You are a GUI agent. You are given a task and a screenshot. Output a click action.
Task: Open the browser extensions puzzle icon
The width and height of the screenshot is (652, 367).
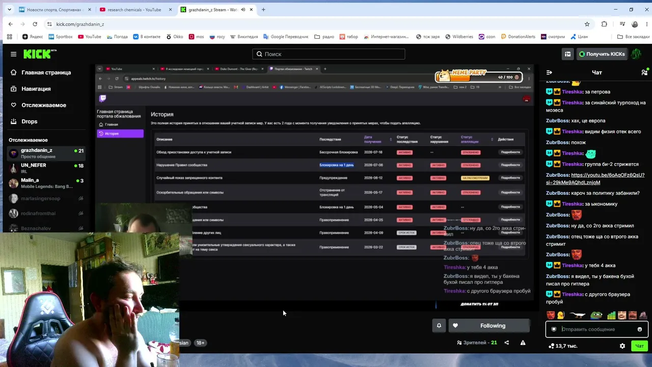[604, 24]
